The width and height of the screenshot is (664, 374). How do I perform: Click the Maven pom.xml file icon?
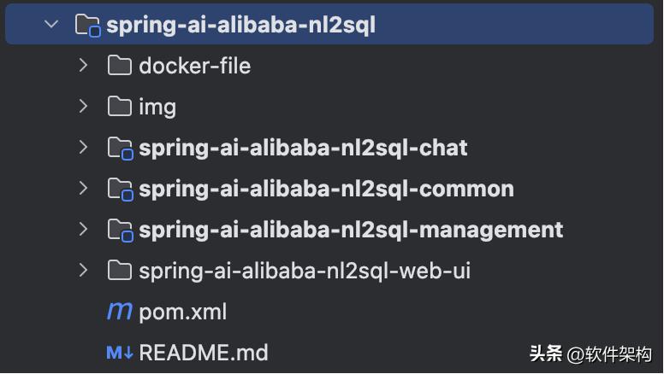pyautogui.click(x=119, y=312)
